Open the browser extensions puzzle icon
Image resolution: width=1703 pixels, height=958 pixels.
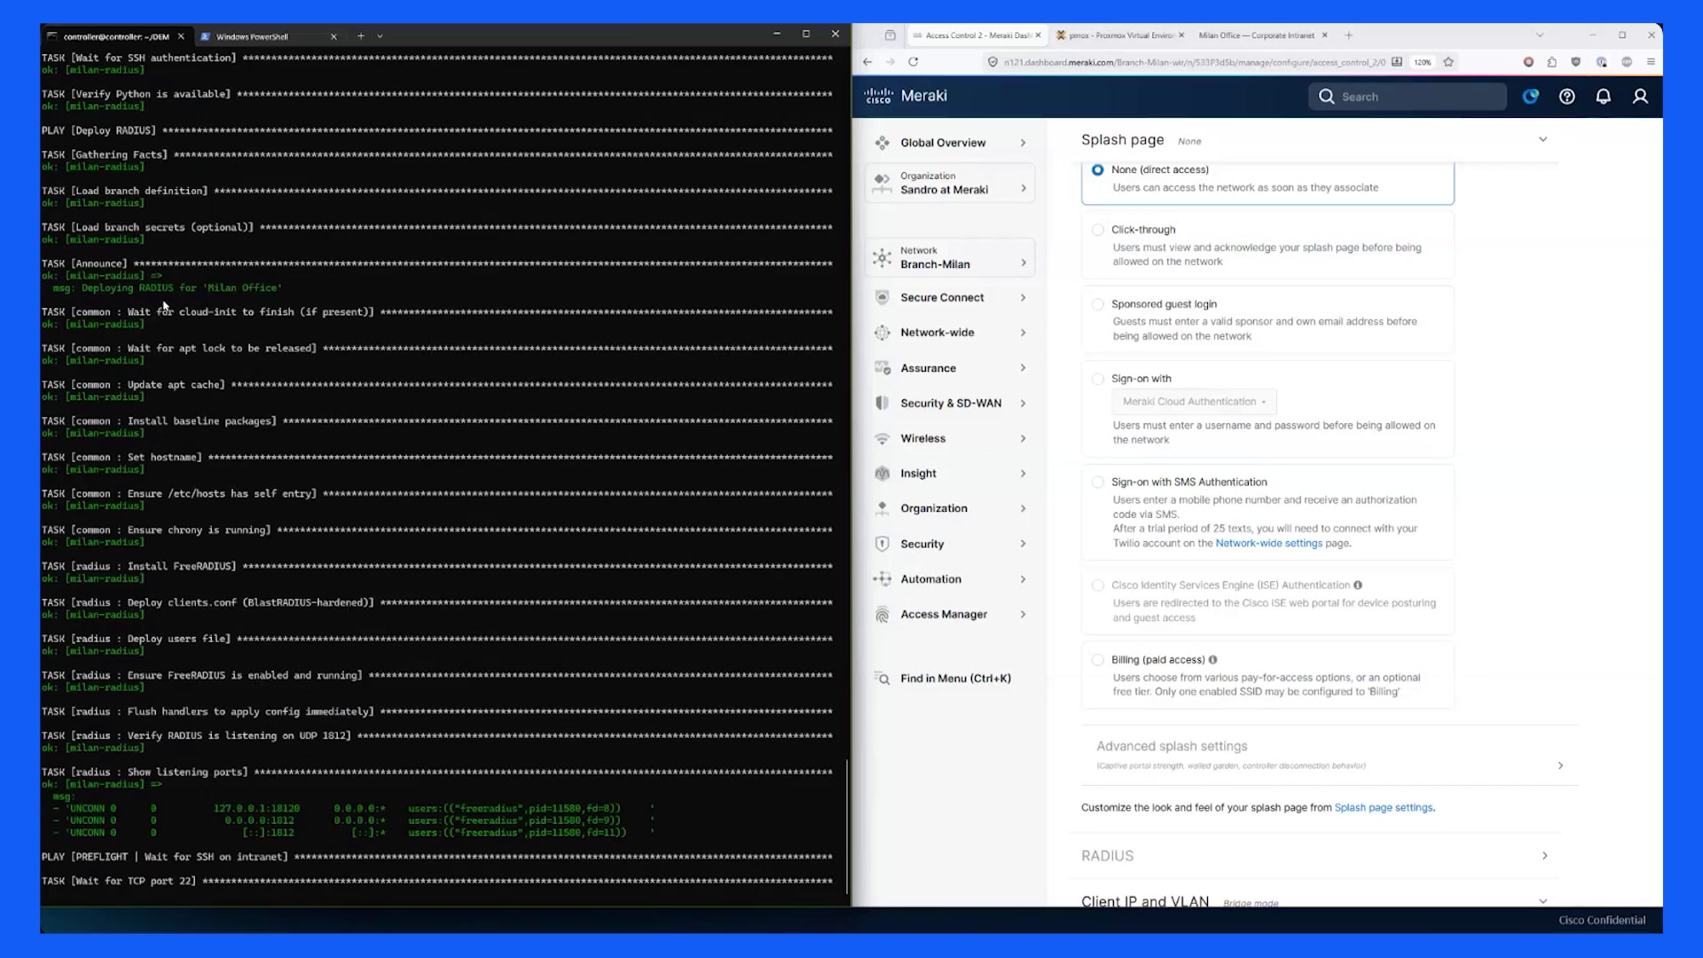click(x=1551, y=62)
